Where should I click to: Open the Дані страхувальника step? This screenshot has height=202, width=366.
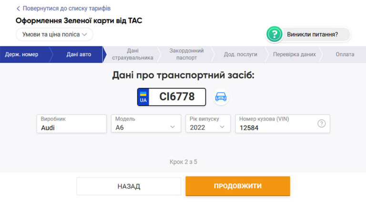pos(132,54)
